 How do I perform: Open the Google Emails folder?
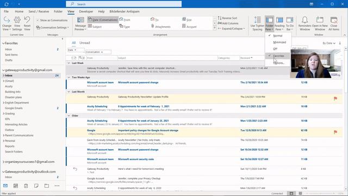click(x=14, y=108)
